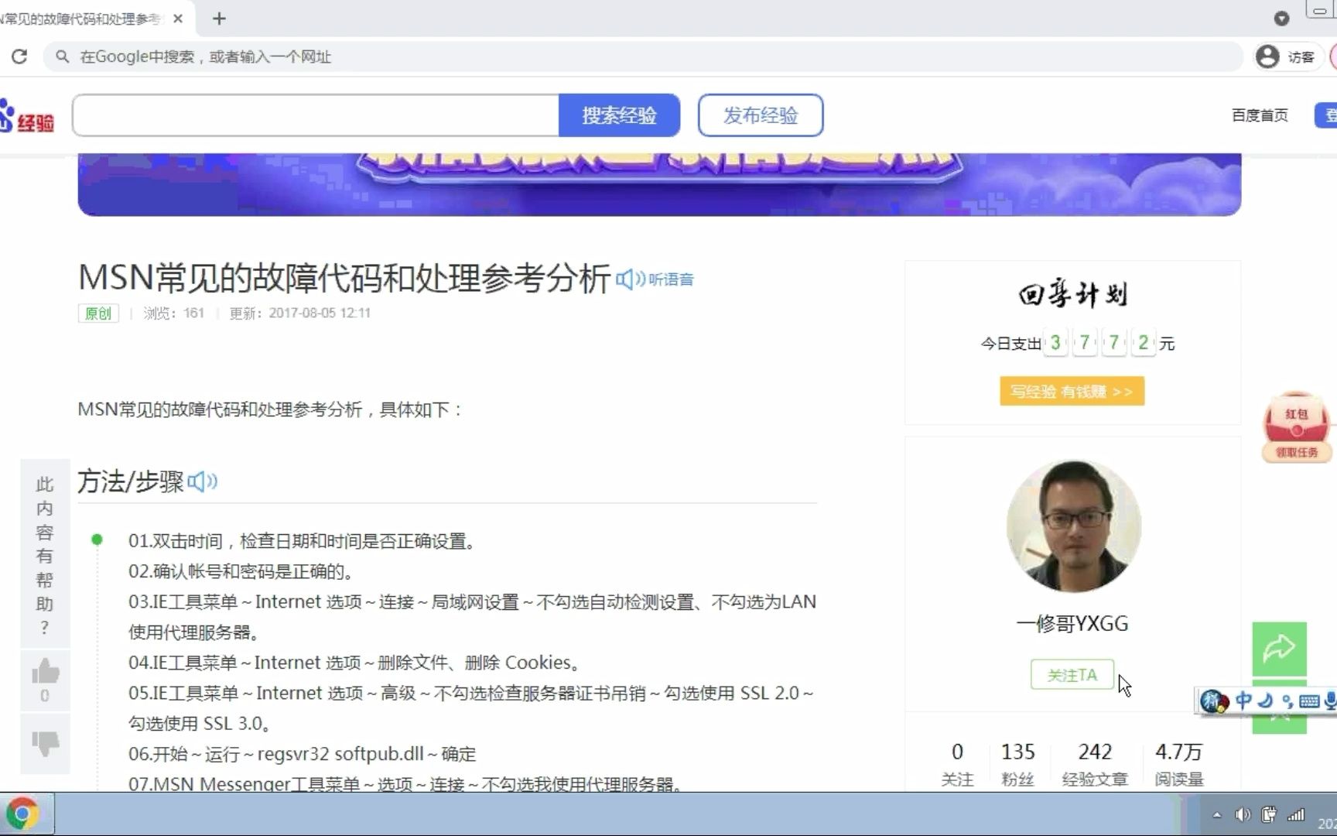Click step text 02.确认帐号和密码是正确的
This screenshot has width=1337, height=836.
coord(241,571)
